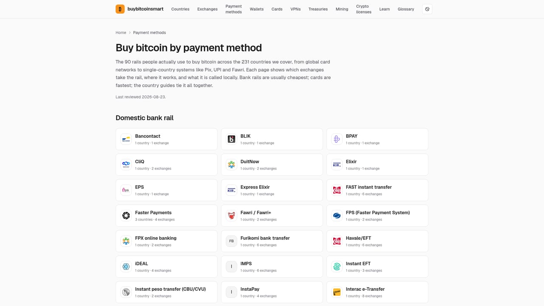Click the FPS (Faster Payment System) logo icon

click(337, 215)
